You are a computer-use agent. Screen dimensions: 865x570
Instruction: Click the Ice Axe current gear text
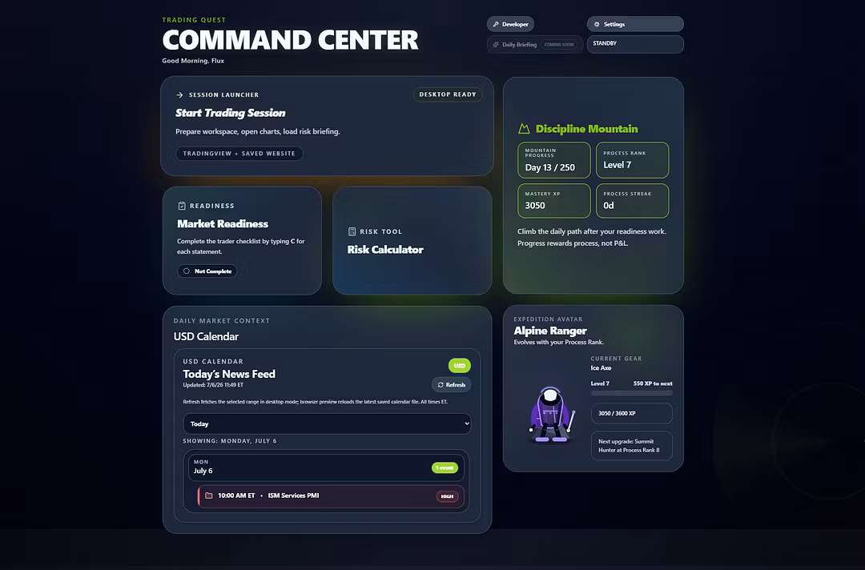click(x=601, y=368)
